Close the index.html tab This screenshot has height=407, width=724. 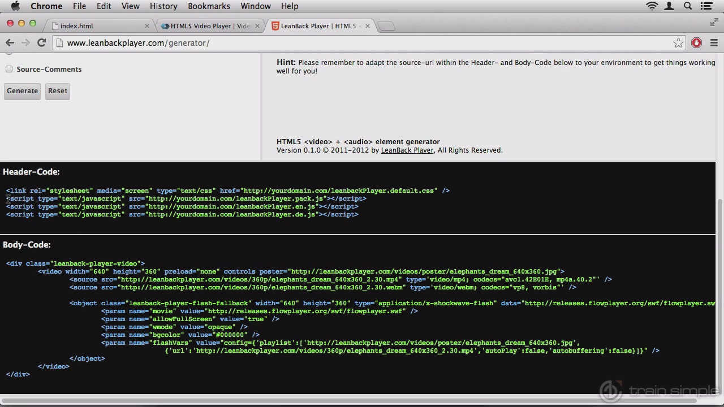point(147,26)
